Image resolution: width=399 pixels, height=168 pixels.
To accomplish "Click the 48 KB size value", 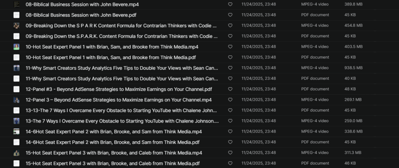I will pos(350,89).
